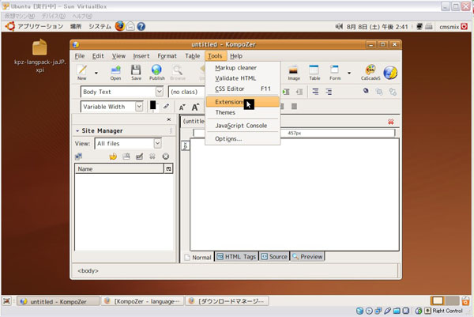Click the Save toolbar icon
Image resolution: width=474 pixels, height=317 pixels.
[136, 72]
